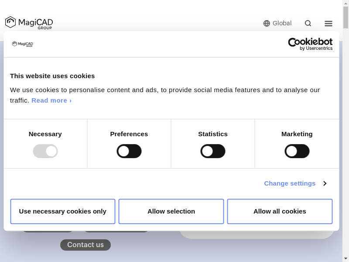Enable the Preferences cookies toggle
The height and width of the screenshot is (262, 349).
coord(129,151)
